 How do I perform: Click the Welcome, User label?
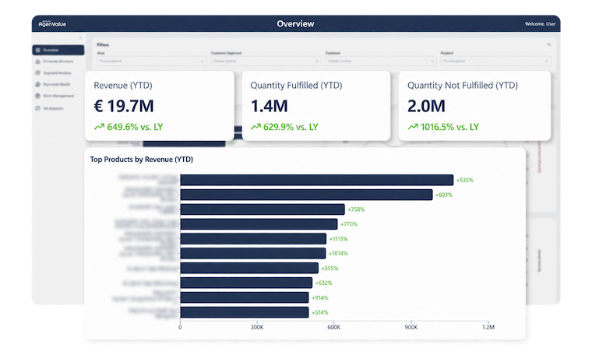click(x=540, y=24)
